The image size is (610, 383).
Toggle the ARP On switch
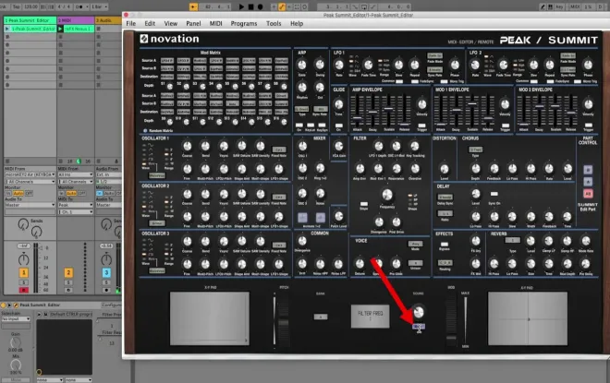[x=299, y=126]
